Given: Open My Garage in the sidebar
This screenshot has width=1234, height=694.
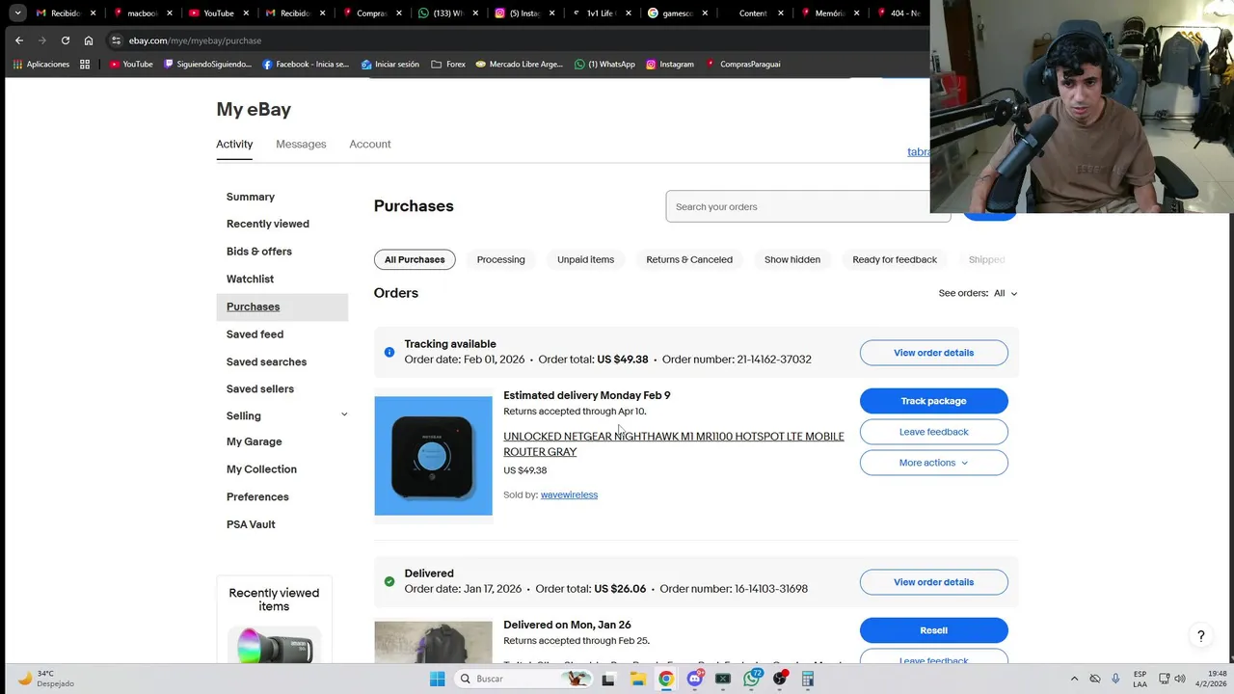Looking at the screenshot, I should point(255,442).
